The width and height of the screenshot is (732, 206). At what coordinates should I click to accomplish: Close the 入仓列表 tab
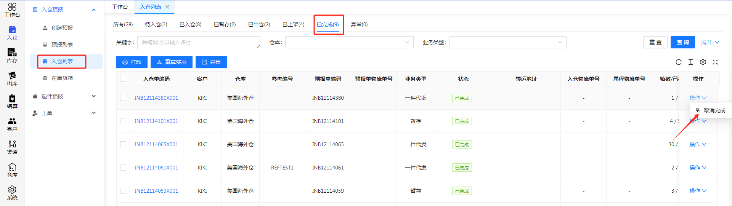(167, 7)
